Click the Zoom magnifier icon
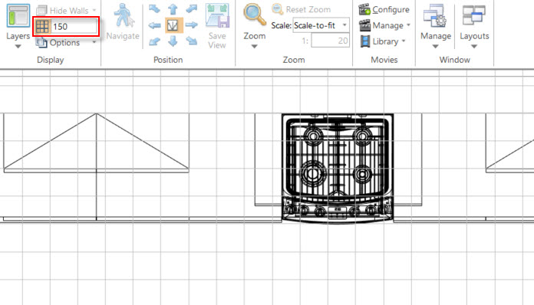The image size is (534, 305). [x=255, y=15]
